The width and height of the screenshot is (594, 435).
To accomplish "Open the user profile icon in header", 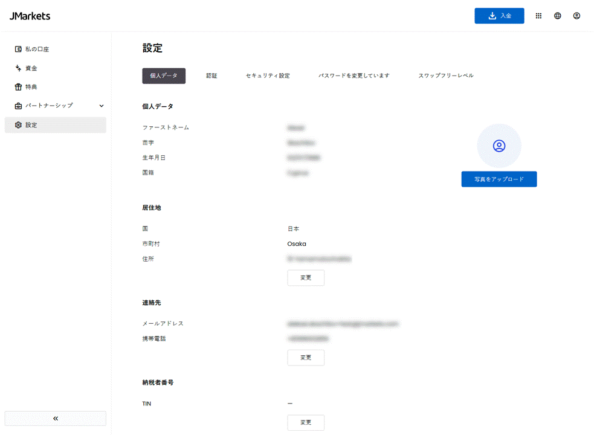I will (x=576, y=16).
